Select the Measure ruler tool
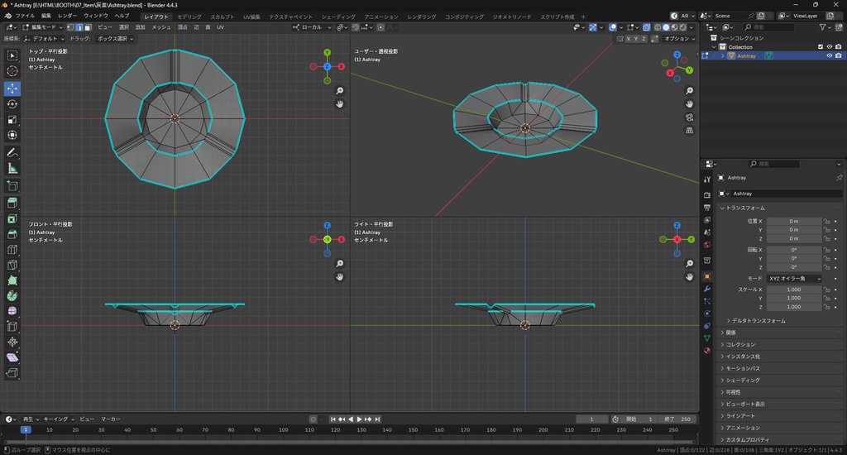 point(12,169)
